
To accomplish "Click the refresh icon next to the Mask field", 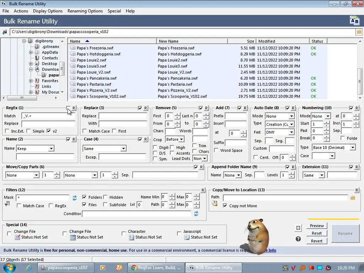I will pyautogui.click(x=75, y=198).
